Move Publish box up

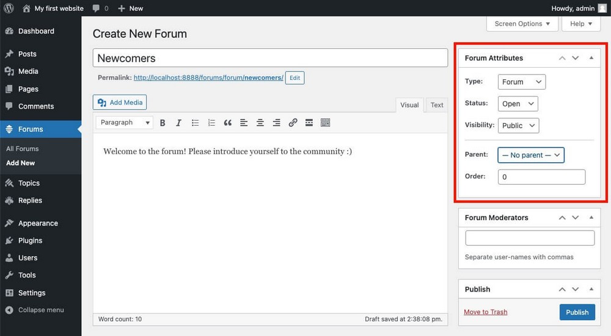562,289
